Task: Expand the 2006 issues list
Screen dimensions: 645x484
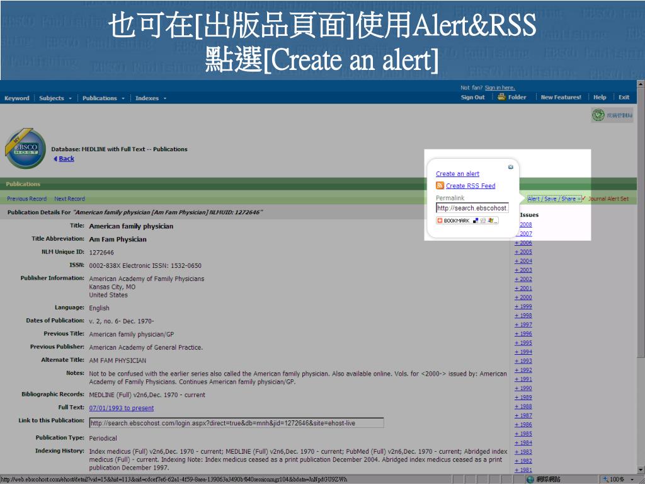Action: pos(523,243)
